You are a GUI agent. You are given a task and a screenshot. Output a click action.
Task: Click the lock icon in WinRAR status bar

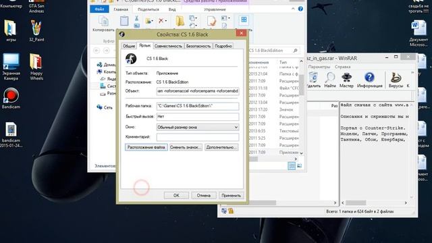tap(231, 211)
